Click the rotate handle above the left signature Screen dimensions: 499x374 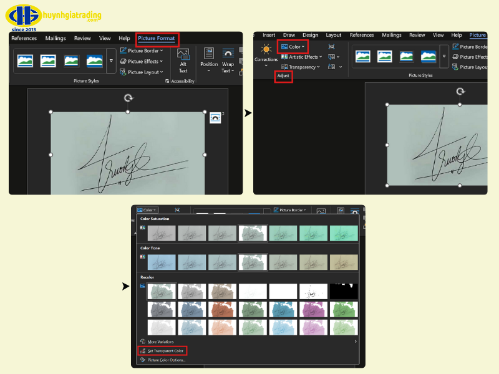click(x=128, y=98)
